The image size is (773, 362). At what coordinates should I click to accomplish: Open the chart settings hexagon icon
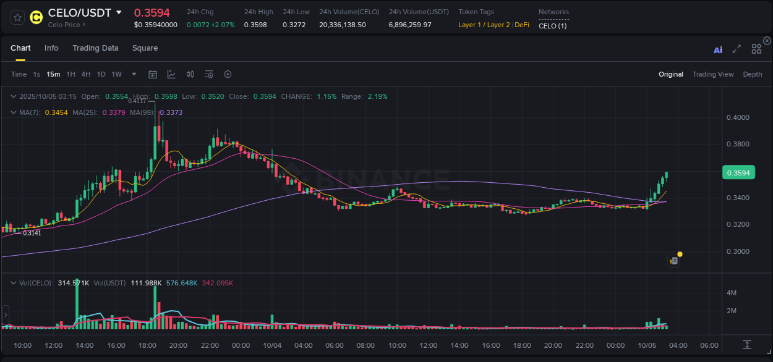228,74
